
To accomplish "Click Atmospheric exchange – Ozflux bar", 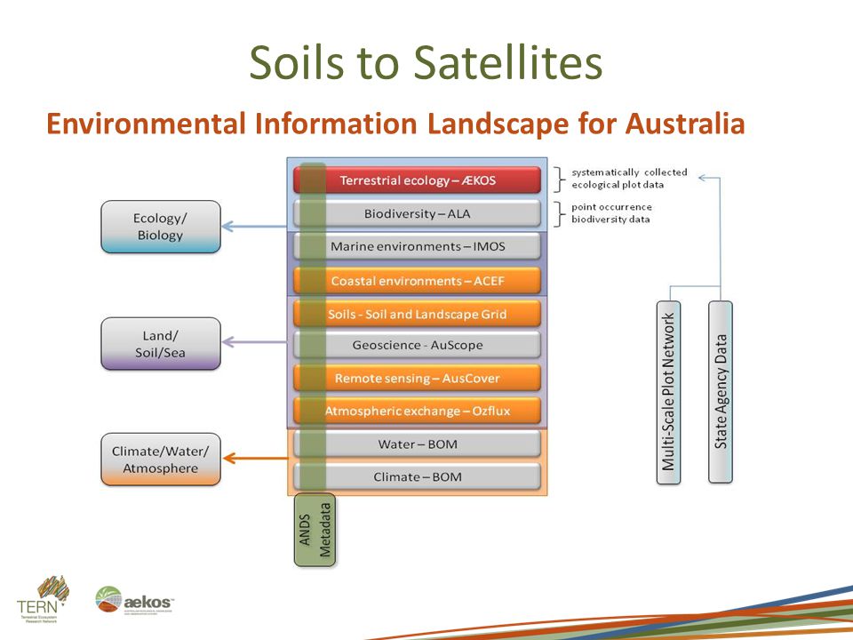I will pyautogui.click(x=418, y=411).
